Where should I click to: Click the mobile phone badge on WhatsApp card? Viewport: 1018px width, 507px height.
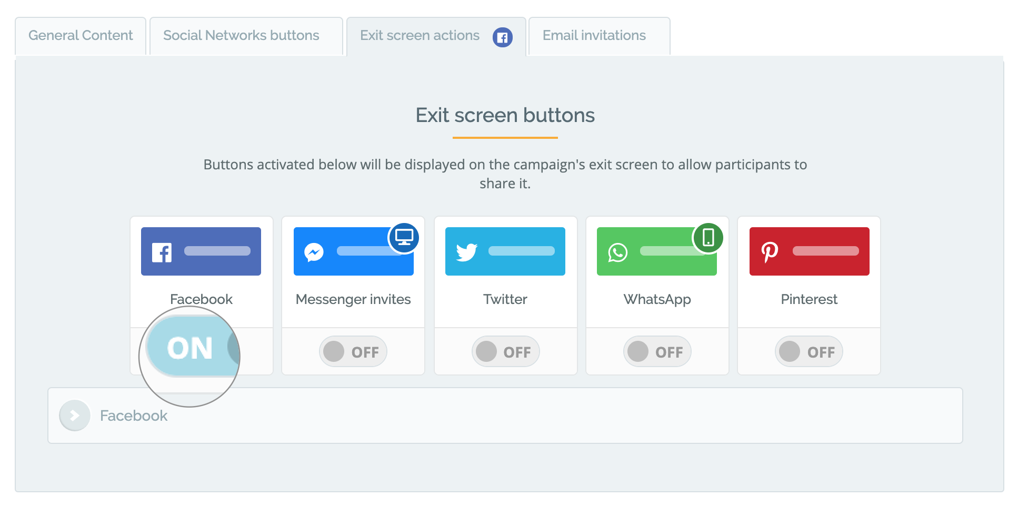708,237
